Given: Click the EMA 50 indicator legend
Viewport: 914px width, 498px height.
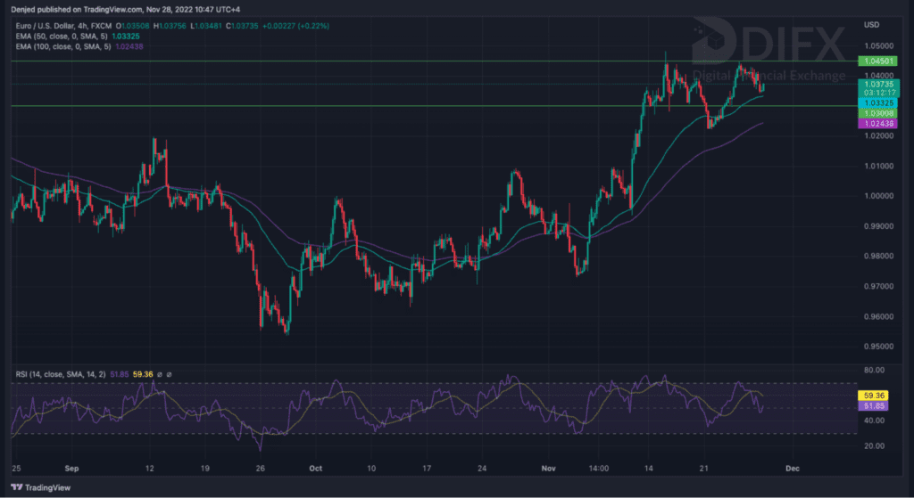Looking at the screenshot, I should tap(60, 35).
